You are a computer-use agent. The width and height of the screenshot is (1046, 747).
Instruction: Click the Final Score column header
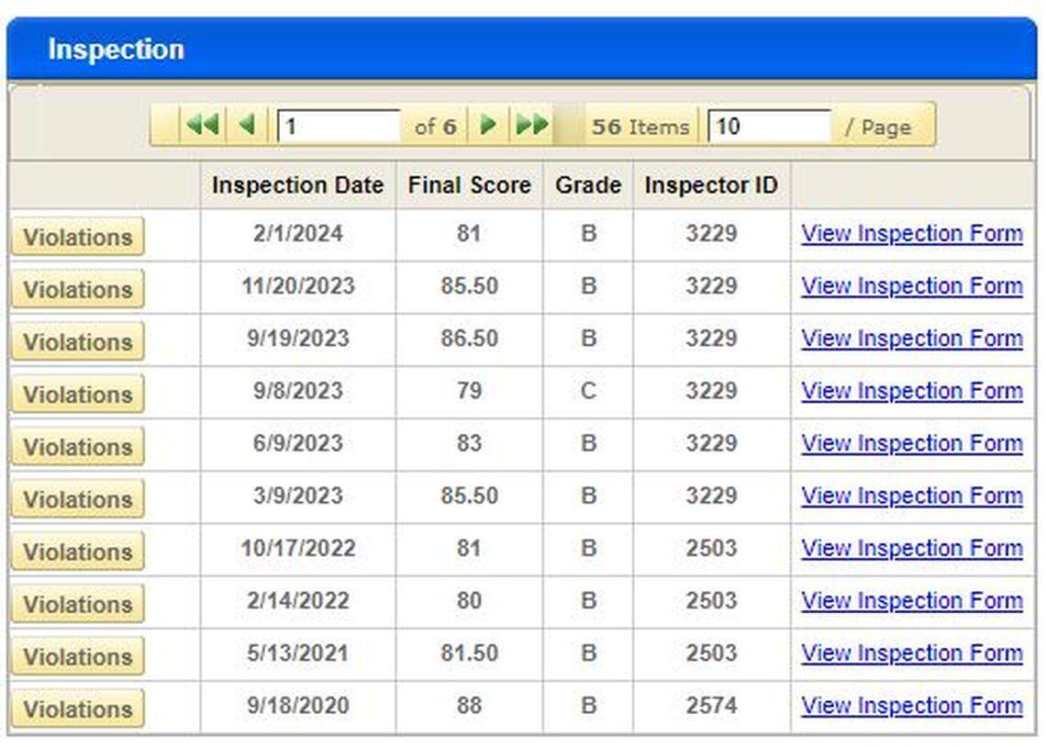(469, 185)
